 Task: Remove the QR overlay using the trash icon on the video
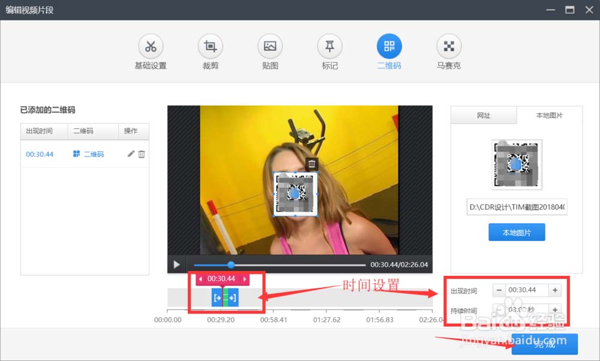pyautogui.click(x=312, y=164)
